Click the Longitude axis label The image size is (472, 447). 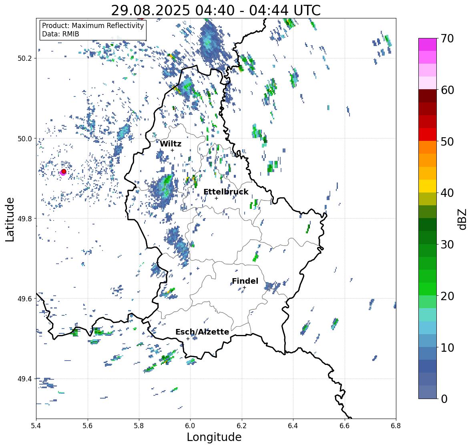pyautogui.click(x=214, y=437)
